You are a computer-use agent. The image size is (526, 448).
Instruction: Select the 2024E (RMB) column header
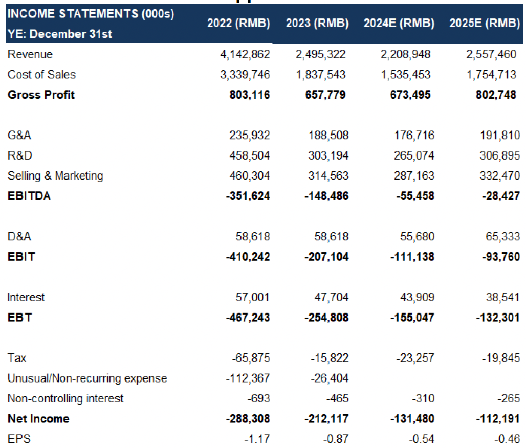click(399, 24)
